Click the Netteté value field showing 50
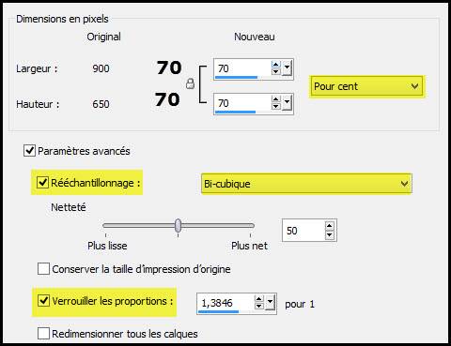Image resolution: width=451 pixels, height=346 pixels. point(303,231)
